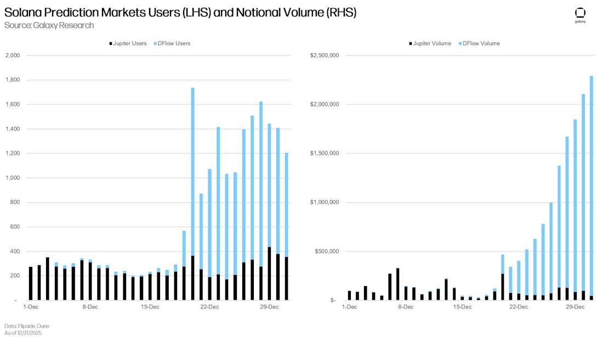Click the black Jupiter Users legend marker
Viewport: 603px width, 337px height.
[x=112, y=43]
